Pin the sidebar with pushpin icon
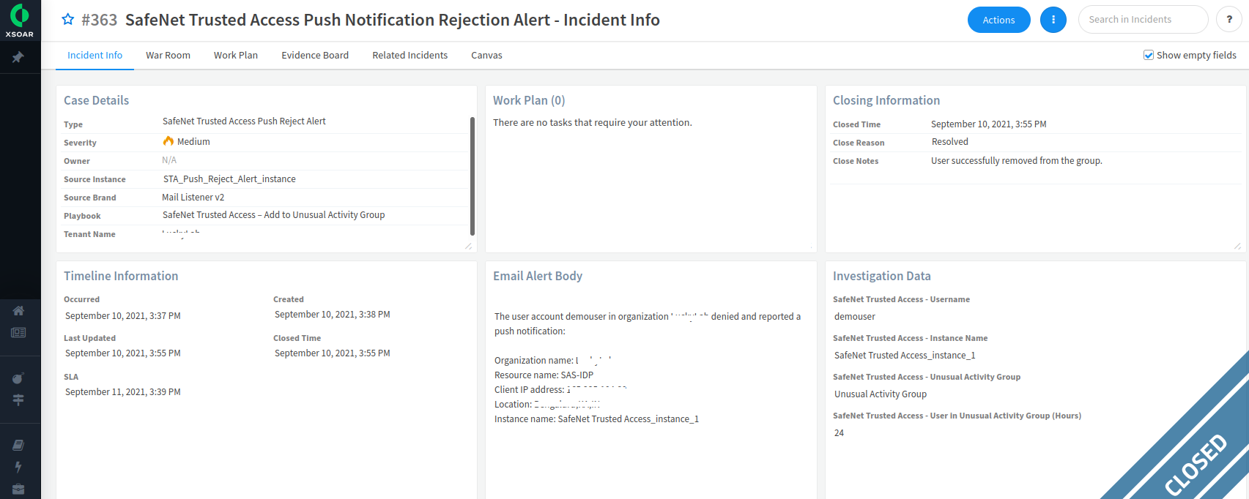This screenshot has height=499, width=1249. point(18,57)
